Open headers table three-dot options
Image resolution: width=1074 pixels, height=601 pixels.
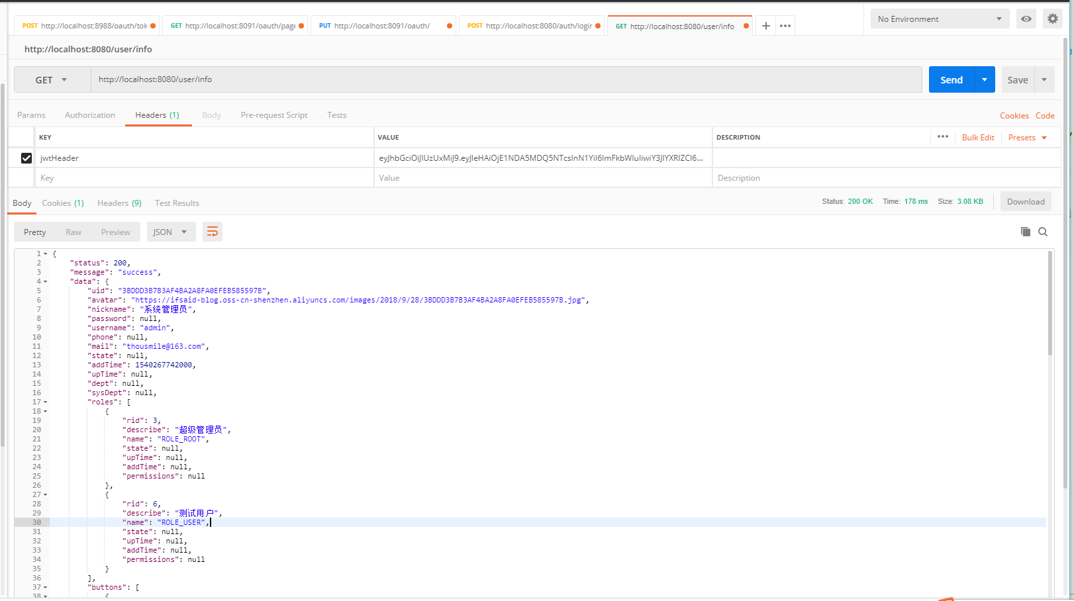point(943,136)
